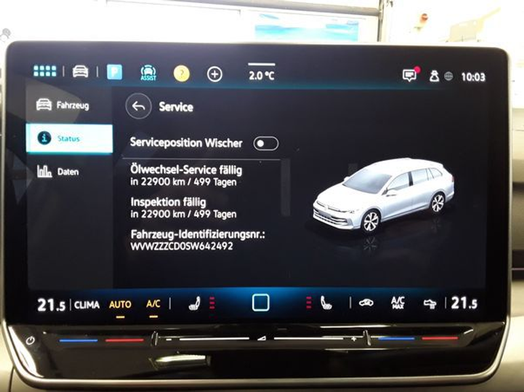Toggle AUTO climate mode
Screen dimensions: 524x392
[120, 304]
